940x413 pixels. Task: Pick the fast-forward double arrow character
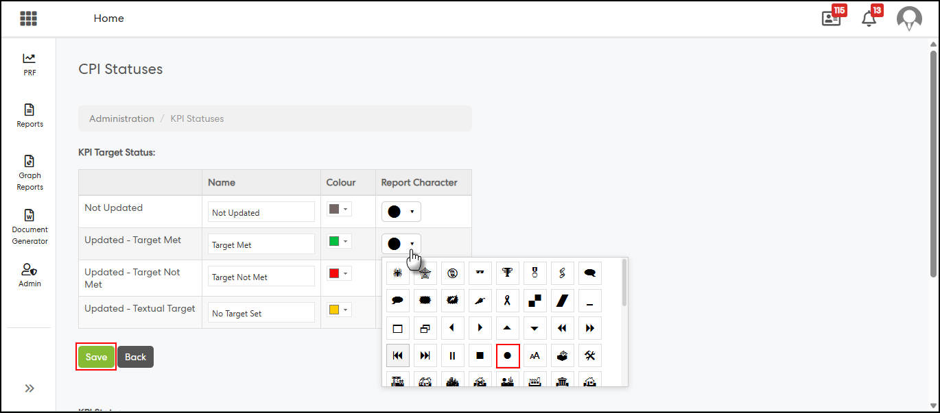point(589,328)
